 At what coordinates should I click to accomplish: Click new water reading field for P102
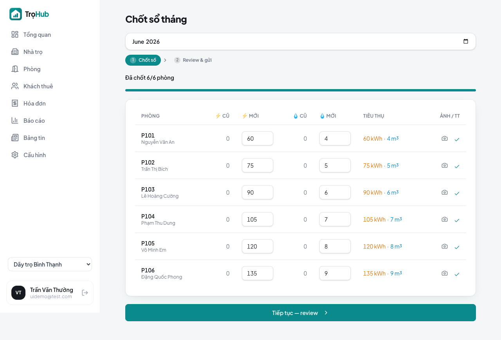[x=335, y=165]
